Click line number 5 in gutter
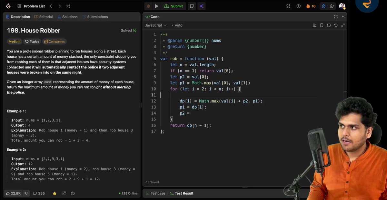The image size is (387, 200). coord(154,59)
